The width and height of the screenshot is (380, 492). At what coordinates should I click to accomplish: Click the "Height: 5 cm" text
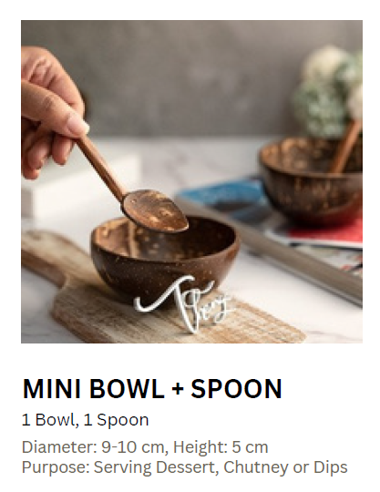click(221, 447)
